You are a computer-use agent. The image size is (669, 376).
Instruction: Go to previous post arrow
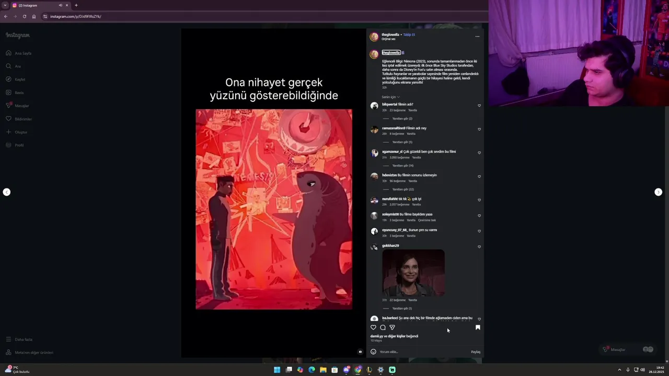pos(6,192)
